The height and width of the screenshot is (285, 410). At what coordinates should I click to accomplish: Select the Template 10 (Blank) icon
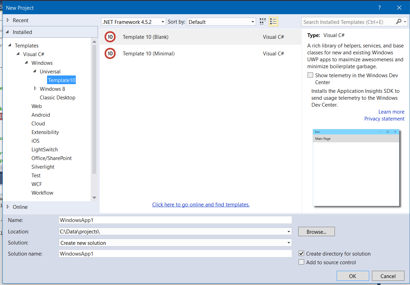[110, 37]
